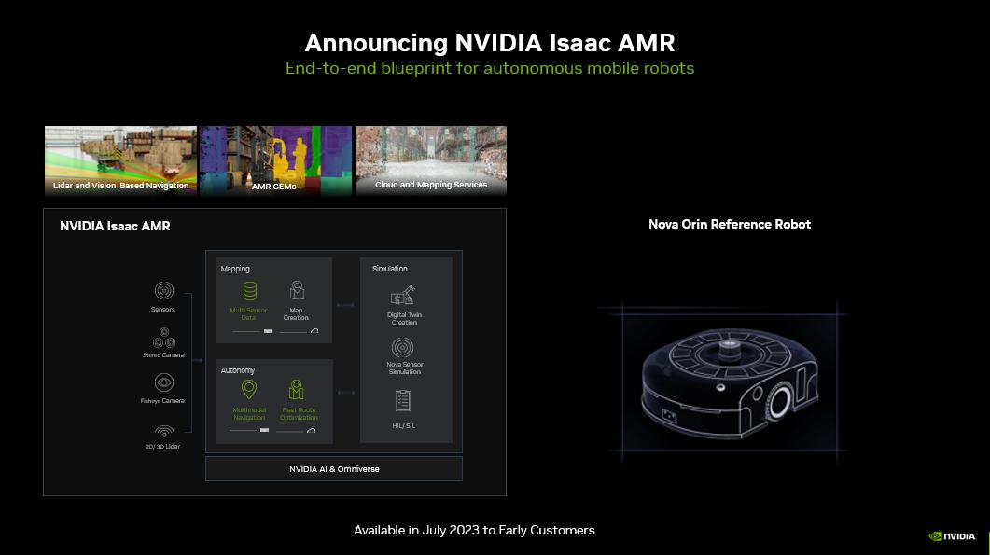Screen dimensions: 990x555
Task: Toggle the 2D/3D Lidar sensor
Action: pyautogui.click(x=163, y=432)
